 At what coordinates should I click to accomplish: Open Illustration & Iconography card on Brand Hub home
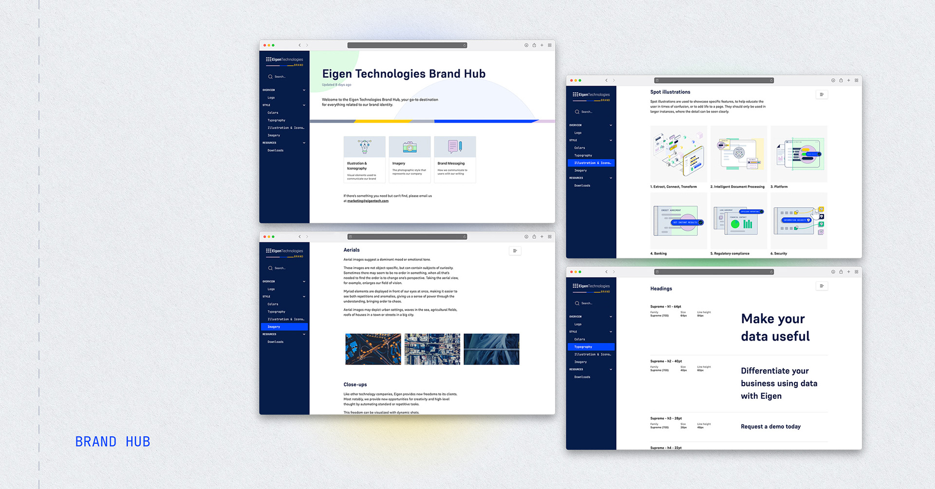click(364, 160)
